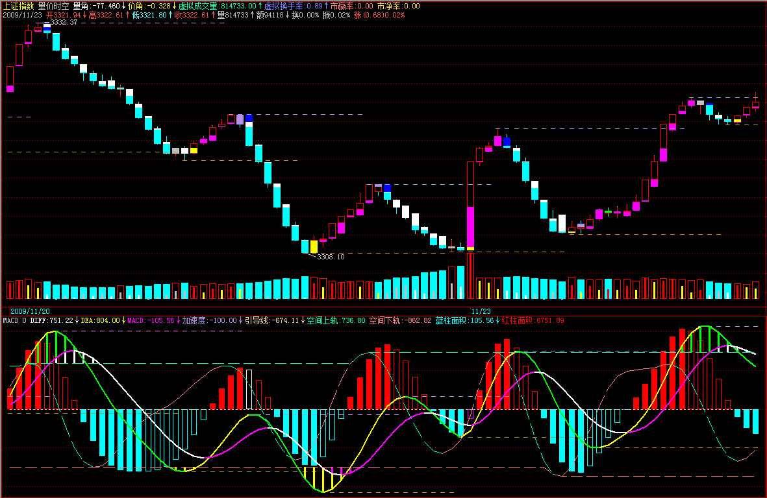Click the 11/23 date marker on time axis
Viewport: 767px width, 498px height.
point(481,311)
